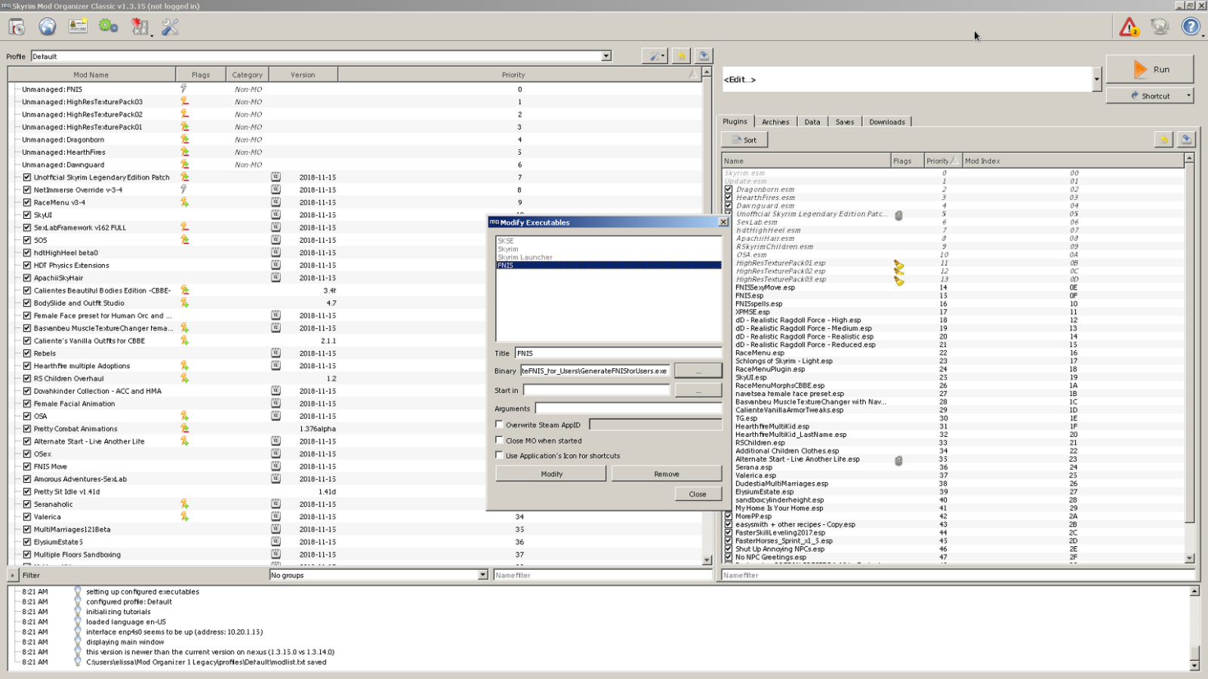Sort plugin list by Priority header
1208x679 pixels.
pyautogui.click(x=941, y=161)
